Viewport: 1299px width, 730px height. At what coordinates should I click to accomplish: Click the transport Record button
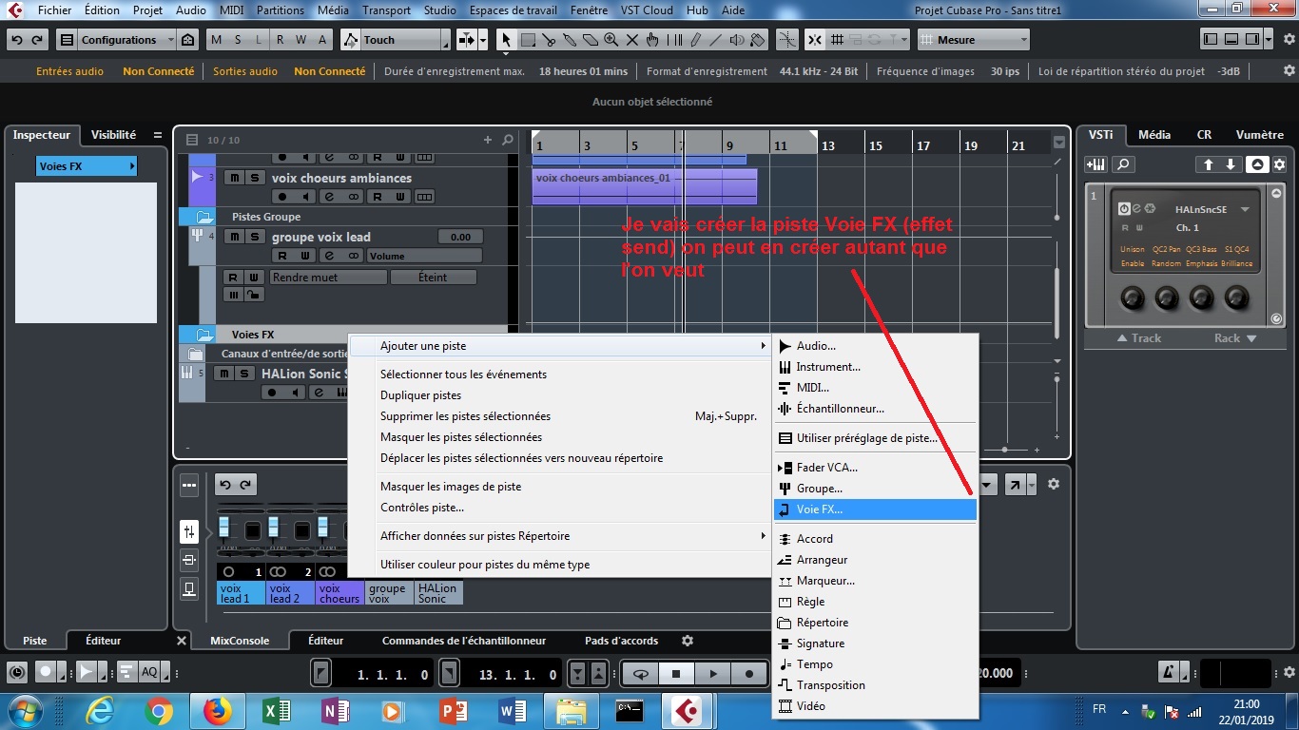click(x=749, y=674)
